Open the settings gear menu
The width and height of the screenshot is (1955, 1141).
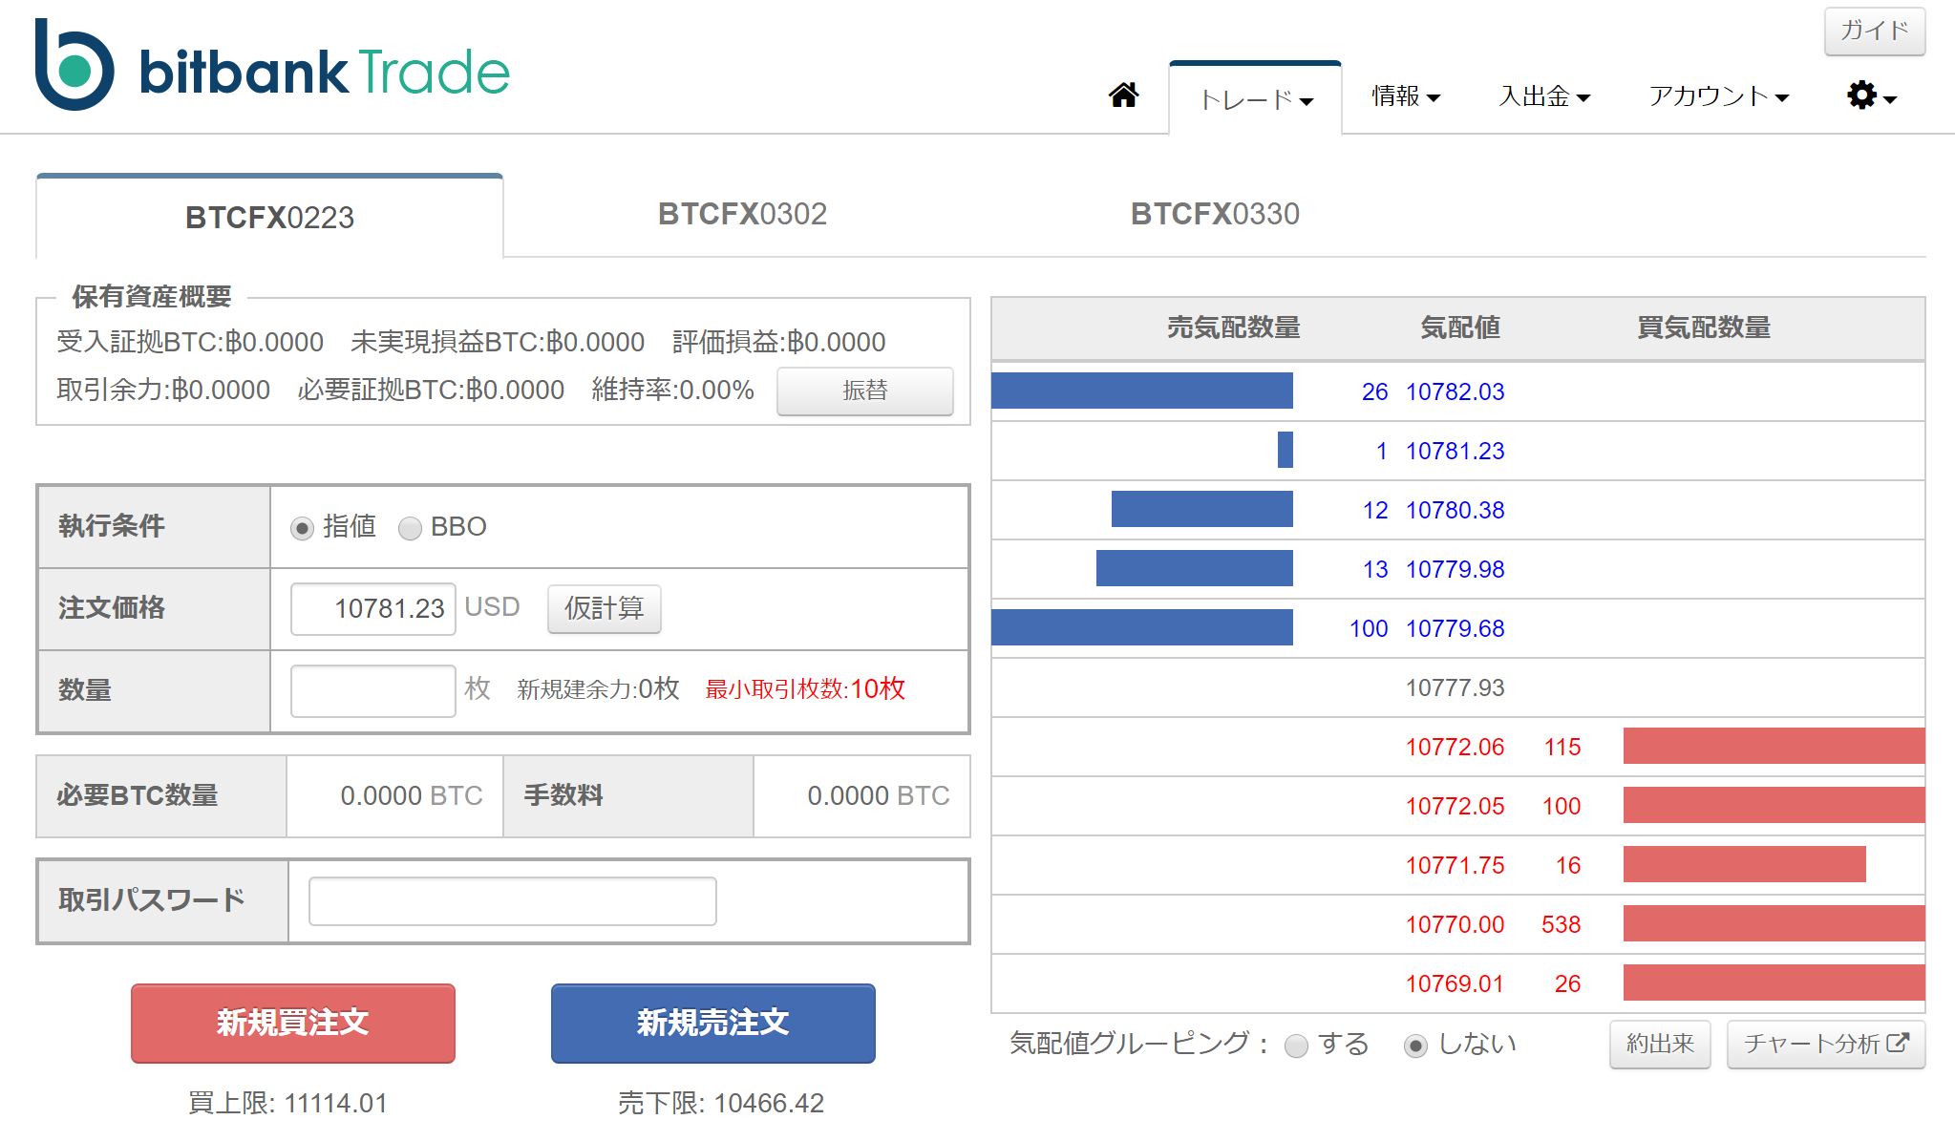tap(1871, 95)
